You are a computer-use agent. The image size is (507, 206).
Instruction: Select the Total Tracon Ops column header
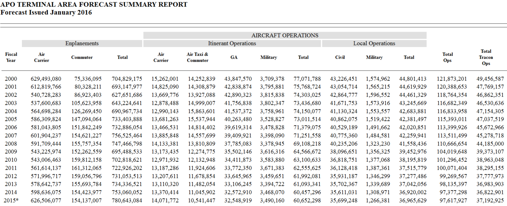point(486,57)
